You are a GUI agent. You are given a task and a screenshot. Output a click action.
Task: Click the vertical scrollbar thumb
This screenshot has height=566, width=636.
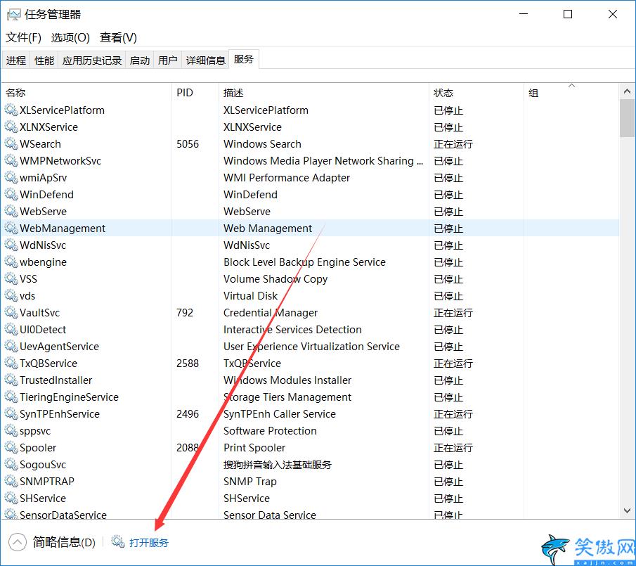pos(627,118)
